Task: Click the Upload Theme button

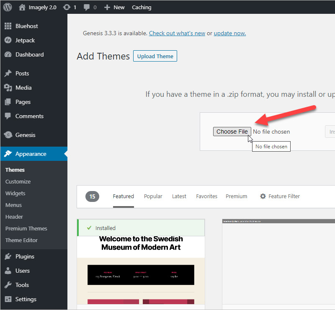Action: [155, 56]
